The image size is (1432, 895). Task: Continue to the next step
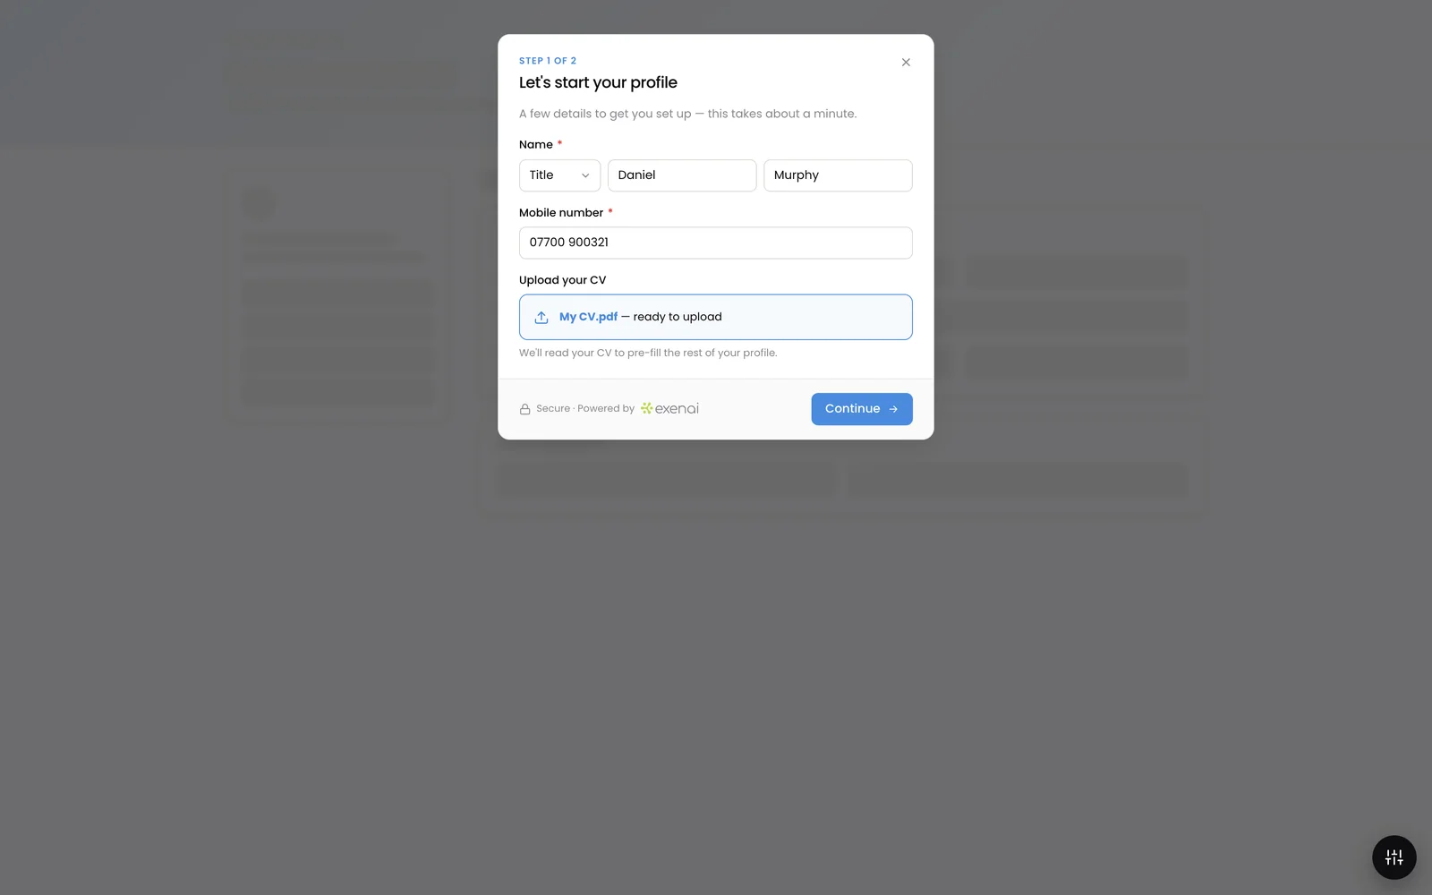862,409
